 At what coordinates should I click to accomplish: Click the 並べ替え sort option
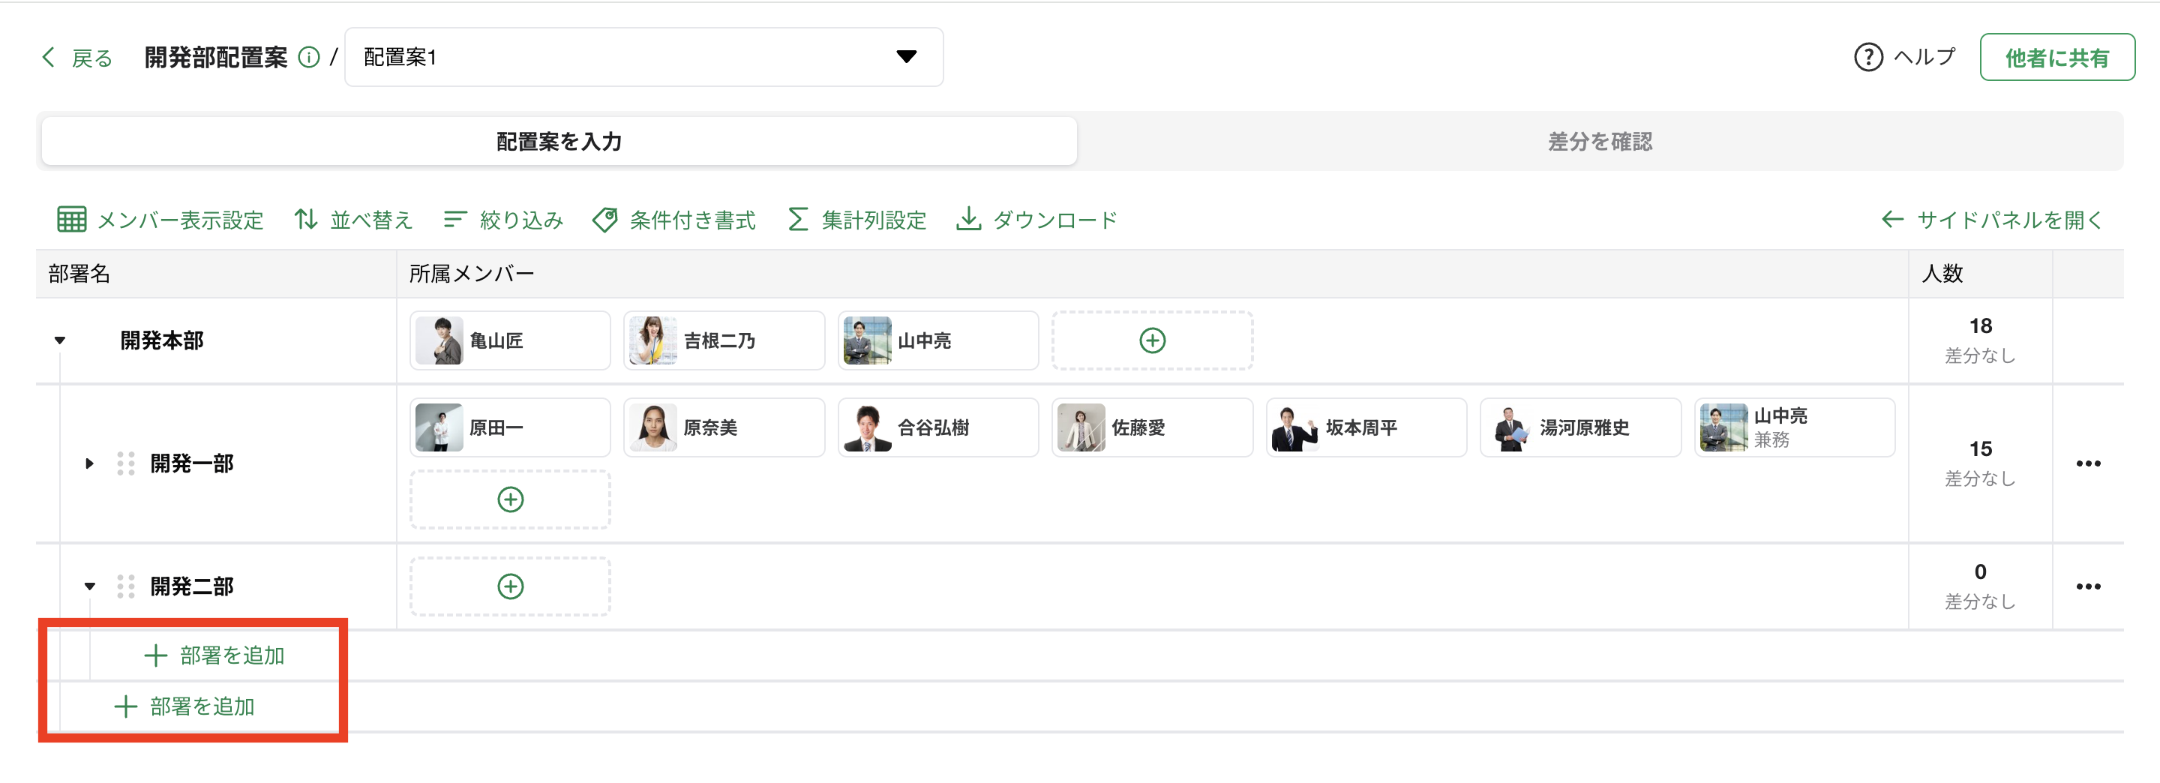tap(353, 220)
